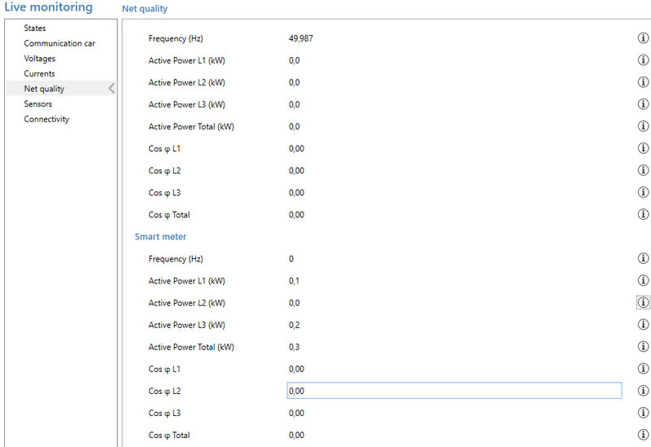Click the Net quality panel header
The height and width of the screenshot is (447, 651).
point(145,8)
